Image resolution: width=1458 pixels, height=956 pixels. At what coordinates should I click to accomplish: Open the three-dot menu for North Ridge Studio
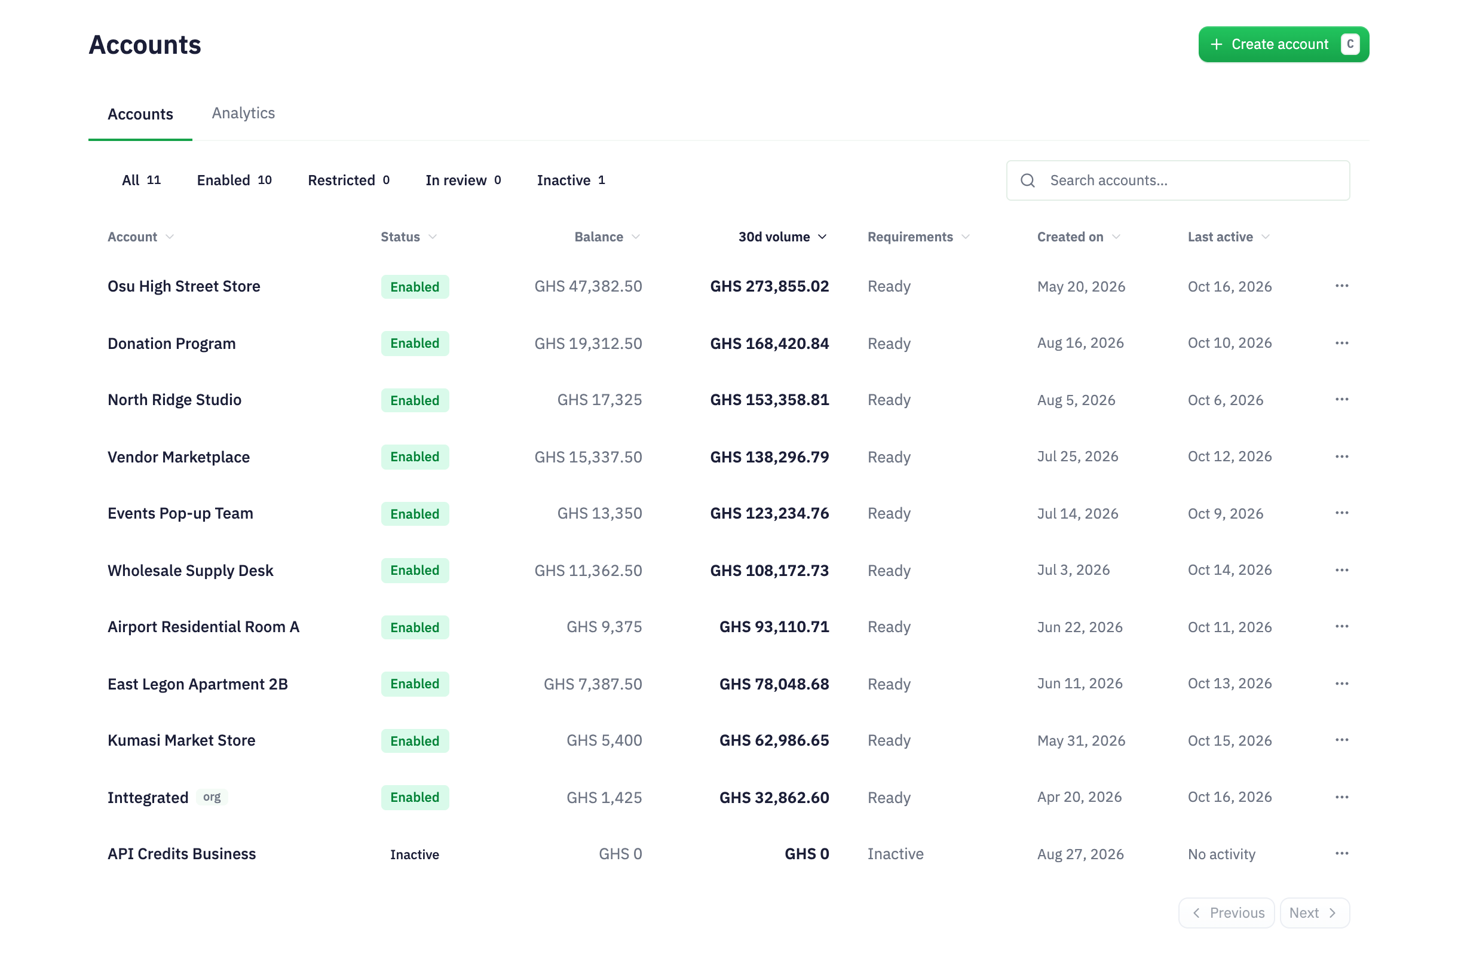(1341, 399)
